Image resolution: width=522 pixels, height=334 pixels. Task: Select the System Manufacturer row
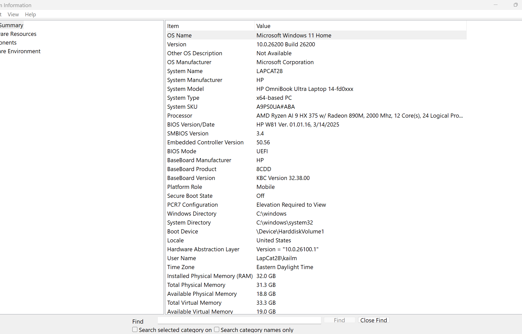pos(317,80)
